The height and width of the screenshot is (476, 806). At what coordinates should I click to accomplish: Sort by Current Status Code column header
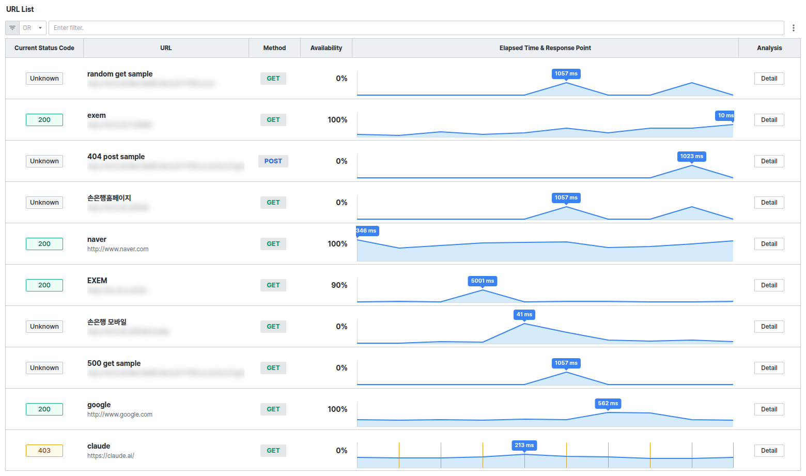(44, 48)
